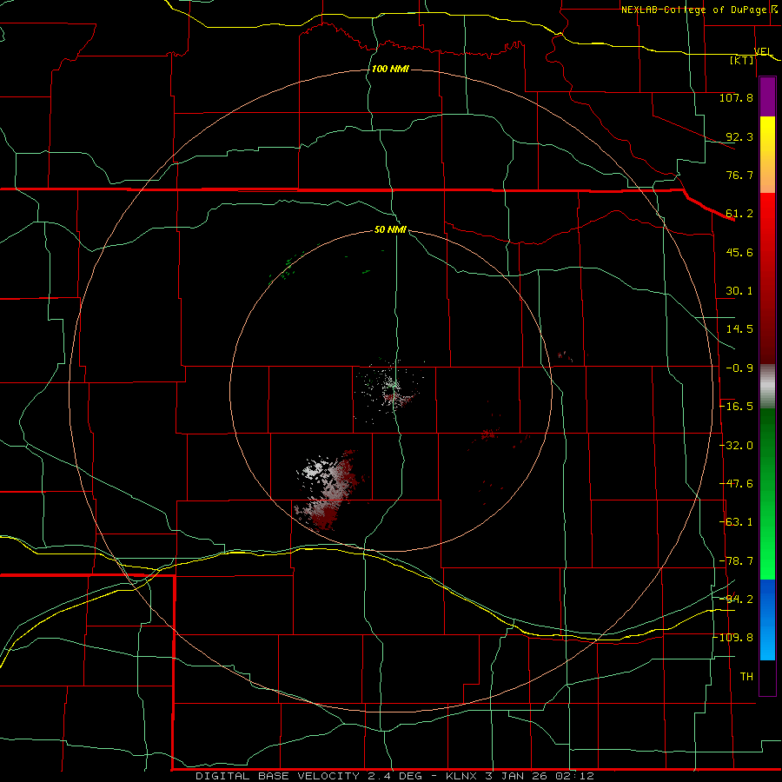The width and height of the screenshot is (782, 782).
Task: Click the 76.7 velocity scale value
Action: (x=739, y=175)
